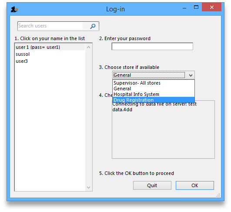Screen dimensions: 231x212
Task: Choose sussol from the user list
Action: [50, 54]
